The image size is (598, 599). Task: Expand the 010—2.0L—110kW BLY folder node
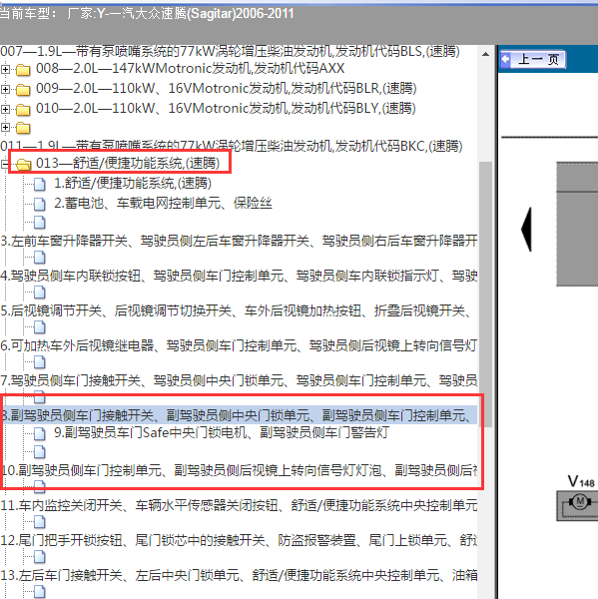[5, 109]
